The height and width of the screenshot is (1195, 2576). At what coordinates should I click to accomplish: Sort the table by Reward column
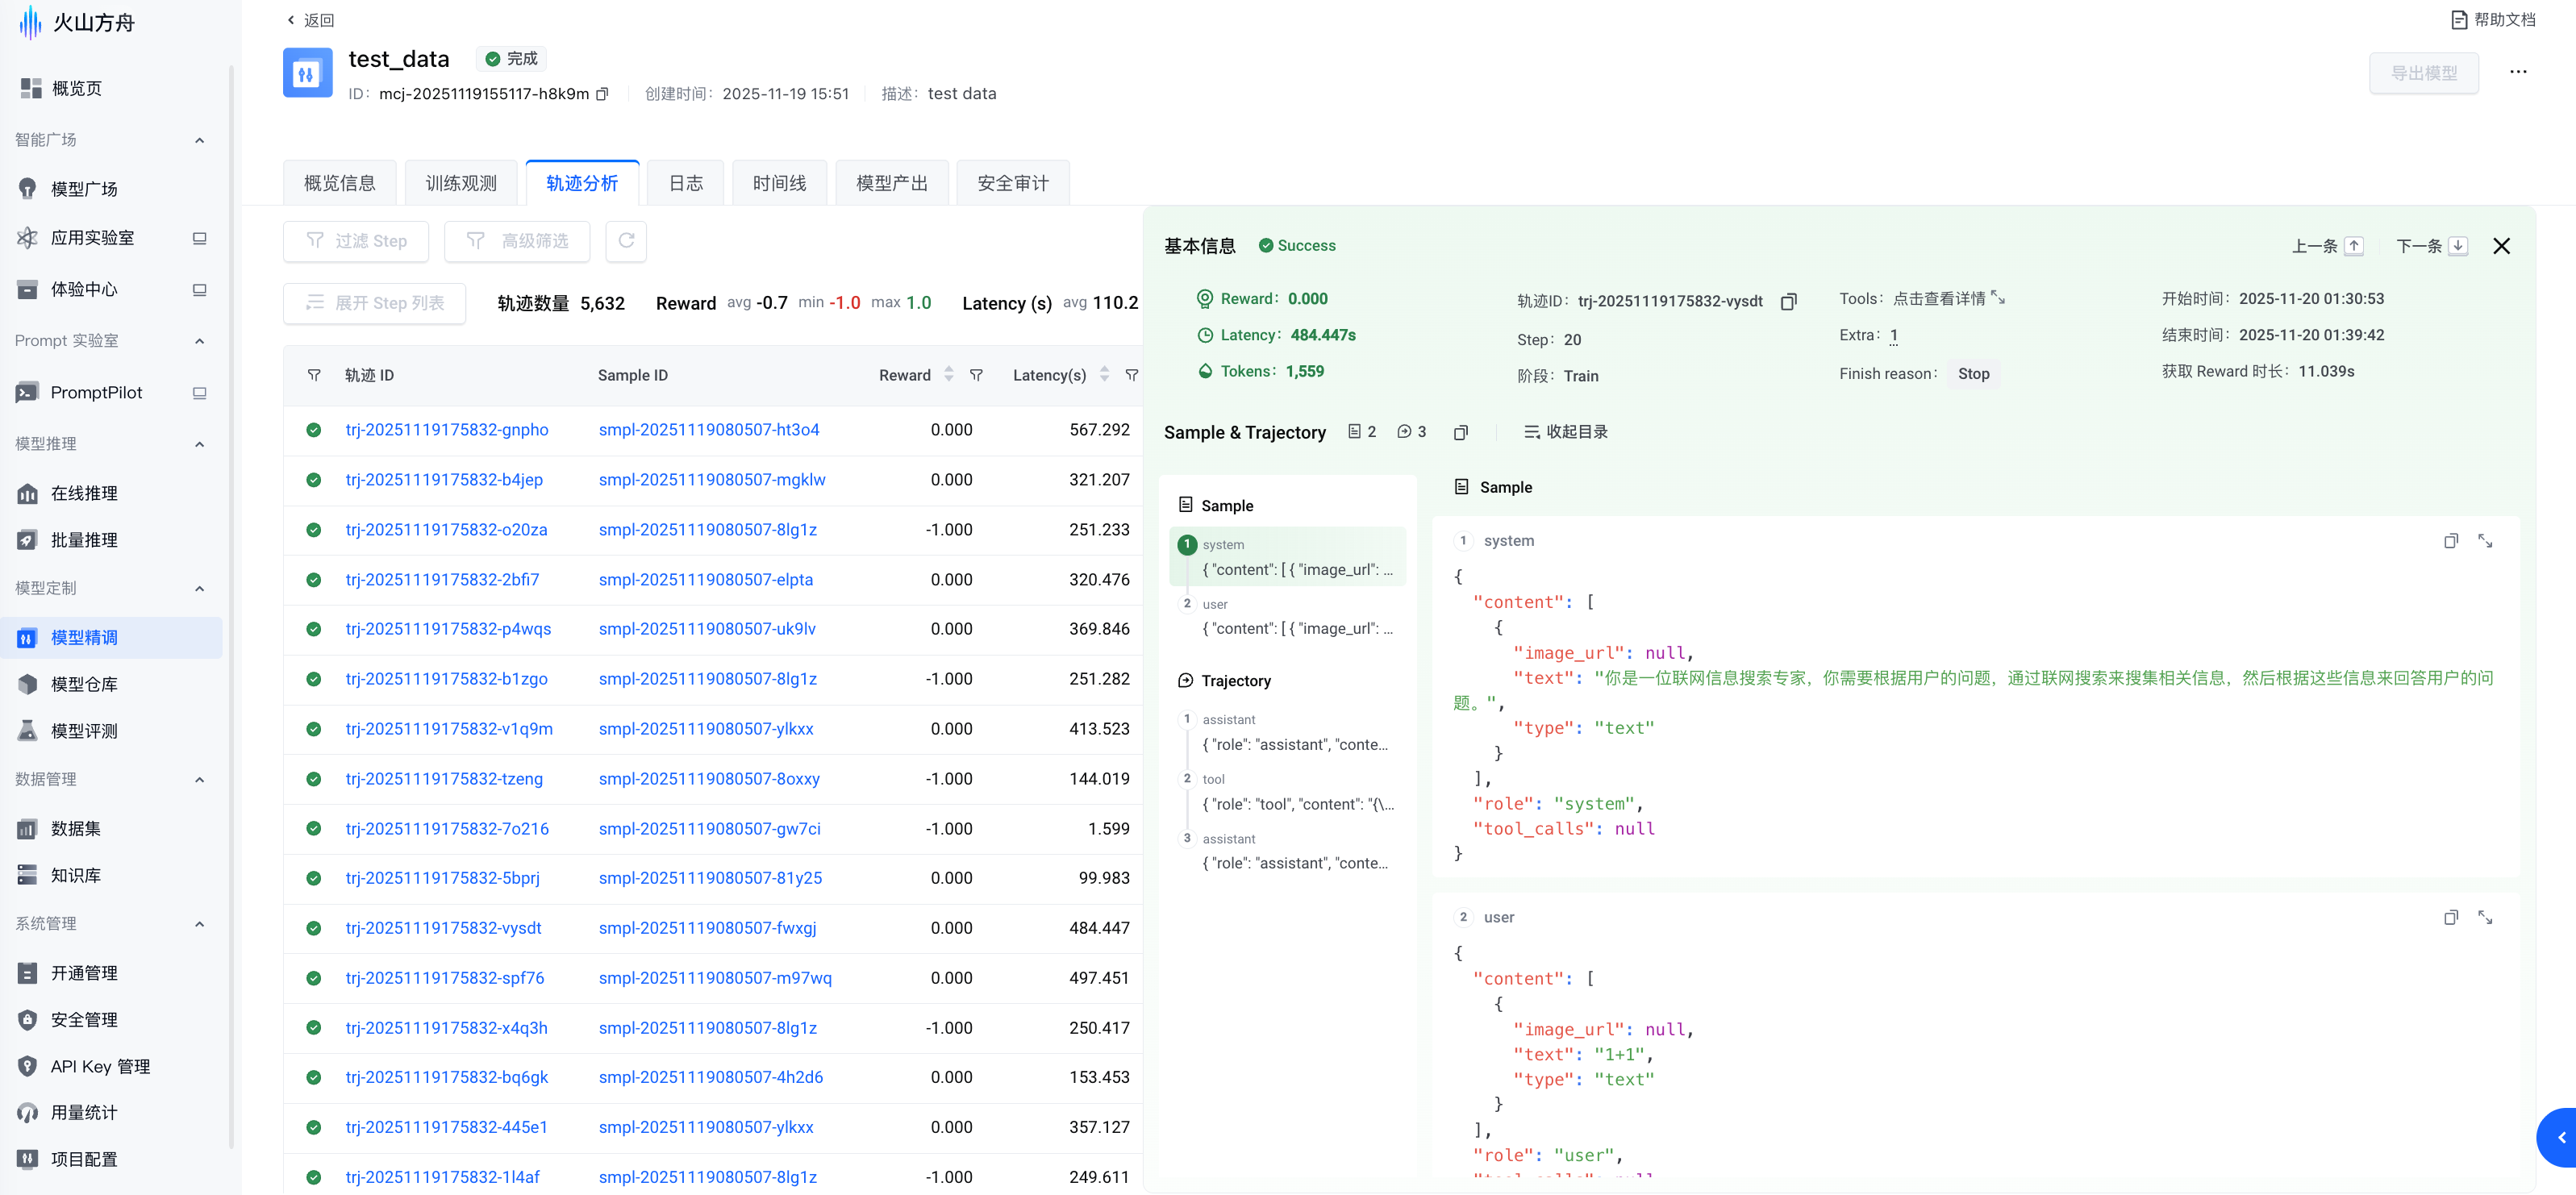point(948,374)
